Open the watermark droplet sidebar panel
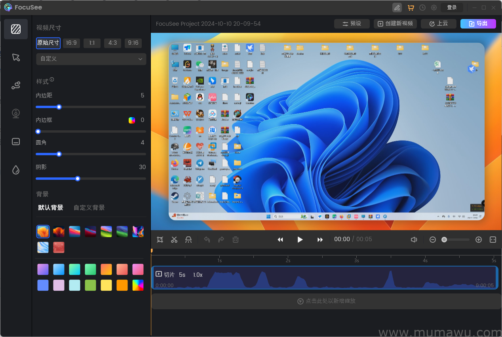The image size is (502, 337). pyautogui.click(x=16, y=170)
